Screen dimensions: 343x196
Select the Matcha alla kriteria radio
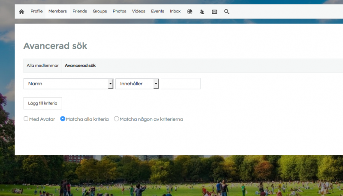tap(63, 119)
